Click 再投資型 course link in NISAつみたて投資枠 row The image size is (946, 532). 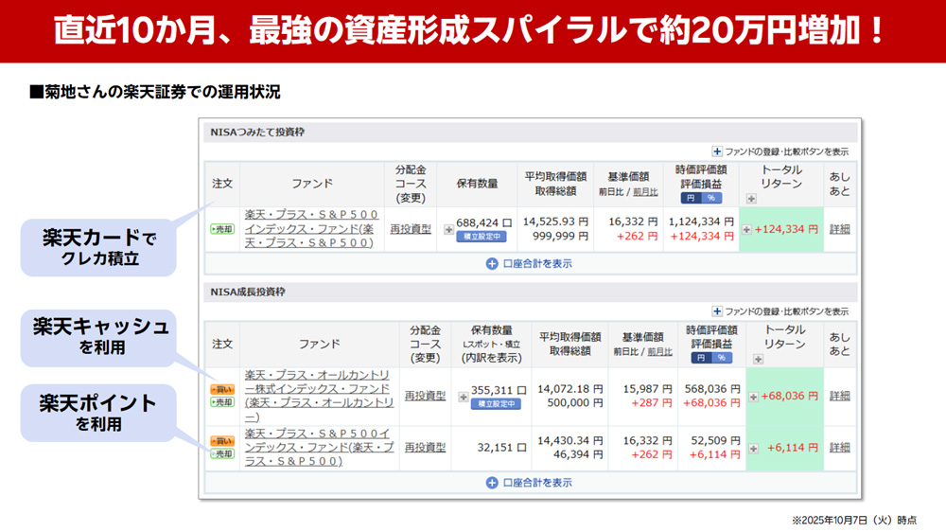pyautogui.click(x=411, y=229)
